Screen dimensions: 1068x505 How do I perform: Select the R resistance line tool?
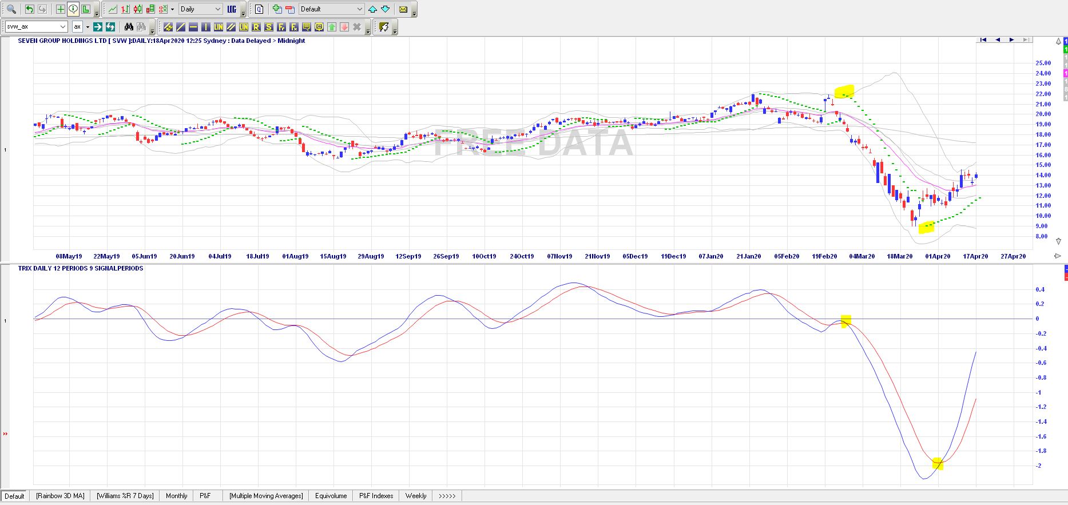256,27
